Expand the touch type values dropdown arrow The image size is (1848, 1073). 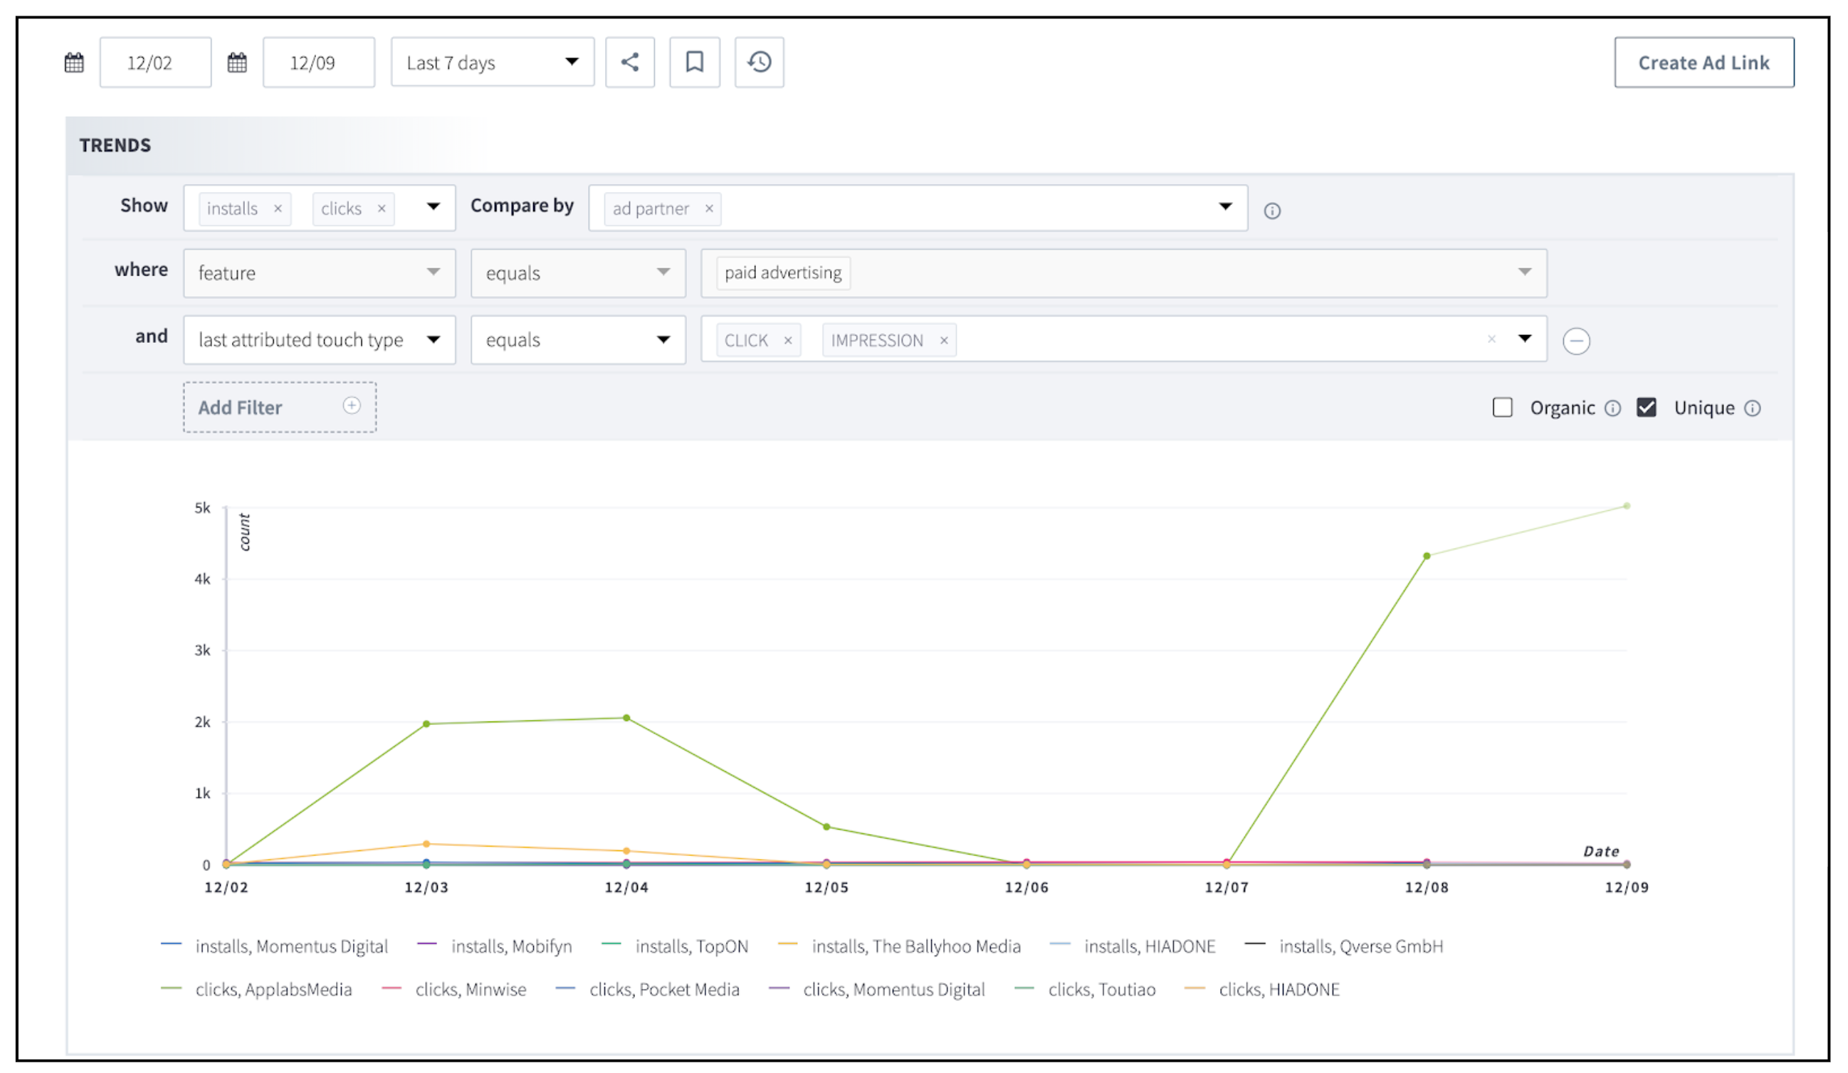[1526, 339]
